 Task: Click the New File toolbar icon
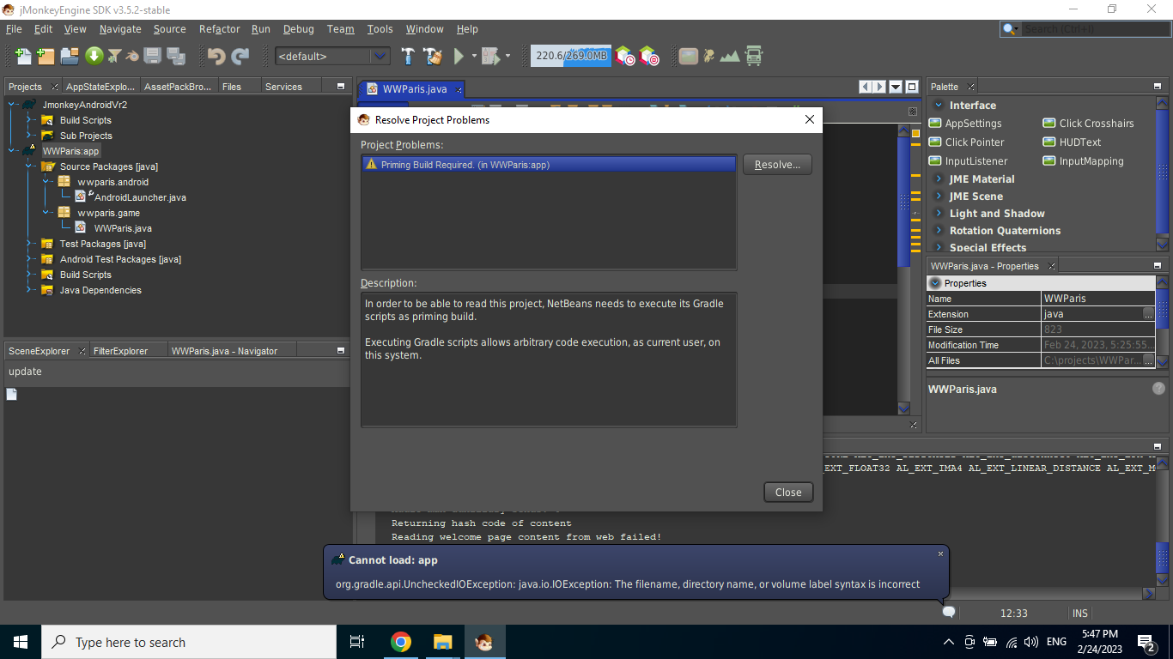23,57
